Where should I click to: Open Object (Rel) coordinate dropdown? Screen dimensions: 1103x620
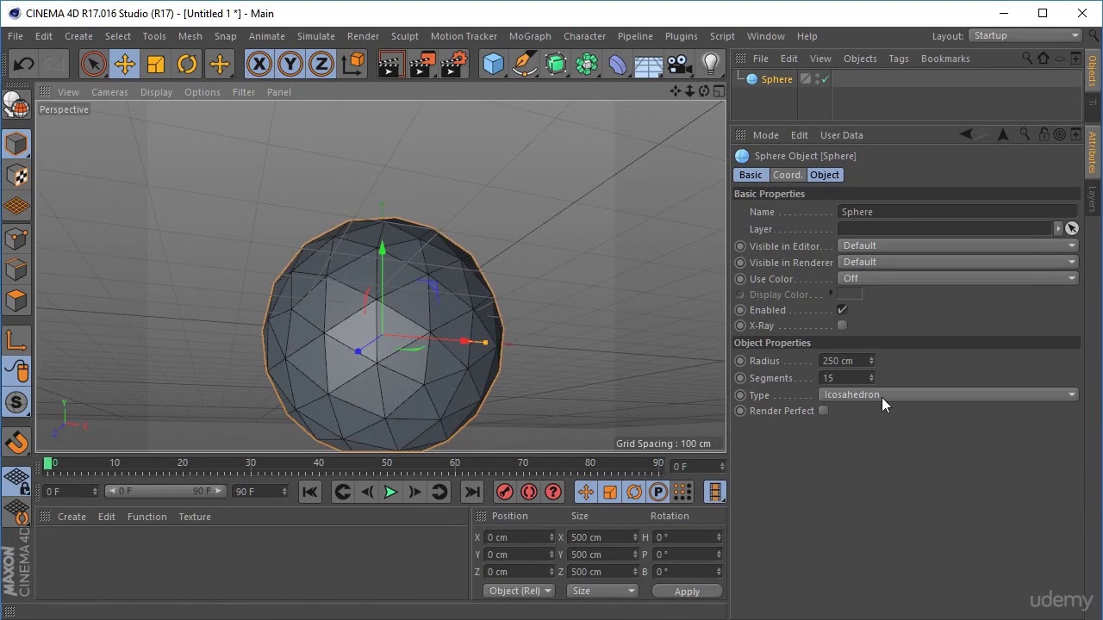tap(520, 591)
